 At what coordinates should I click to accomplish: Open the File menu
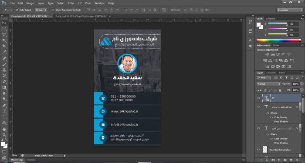[x=13, y=3]
